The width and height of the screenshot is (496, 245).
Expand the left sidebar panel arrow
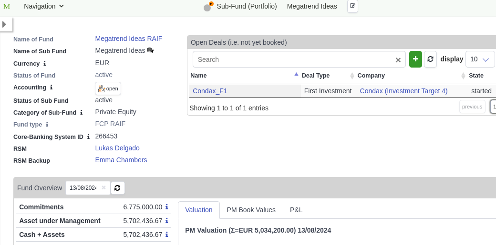(5, 24)
